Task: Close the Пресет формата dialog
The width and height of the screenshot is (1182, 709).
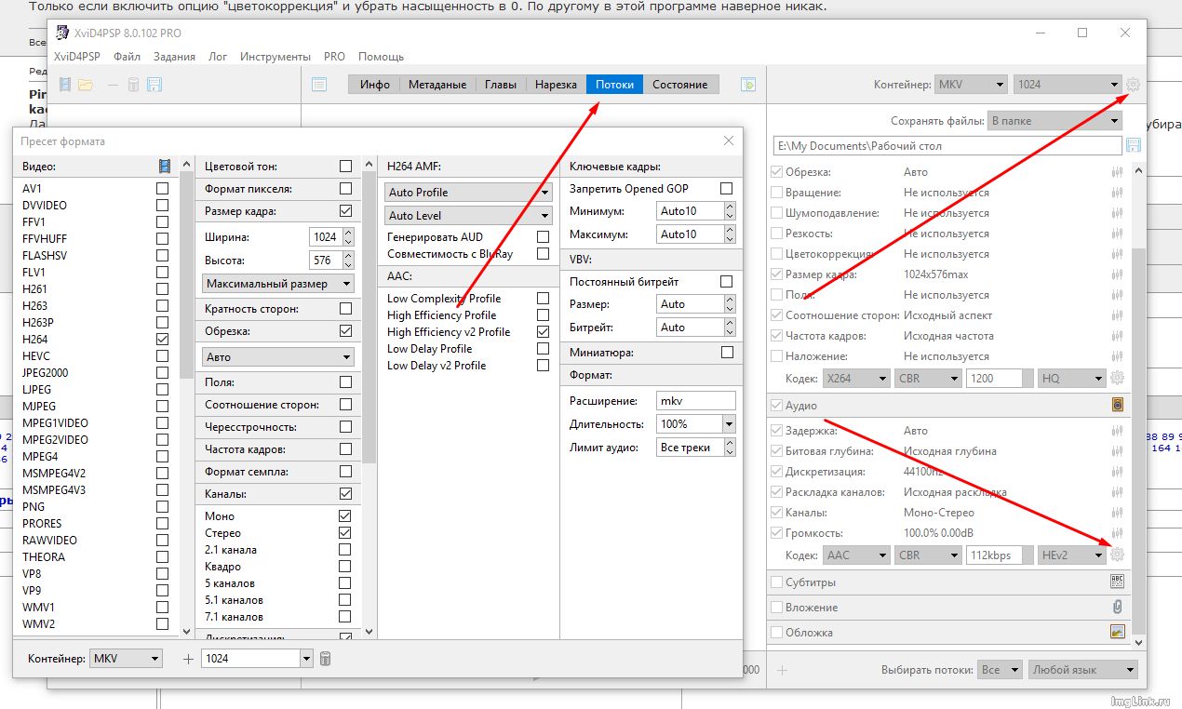Action: coord(728,141)
